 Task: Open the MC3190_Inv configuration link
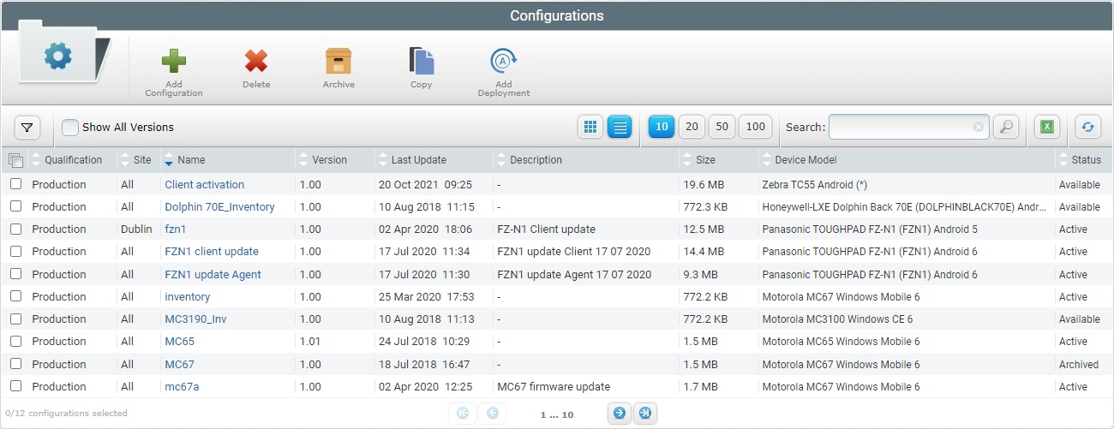click(195, 319)
